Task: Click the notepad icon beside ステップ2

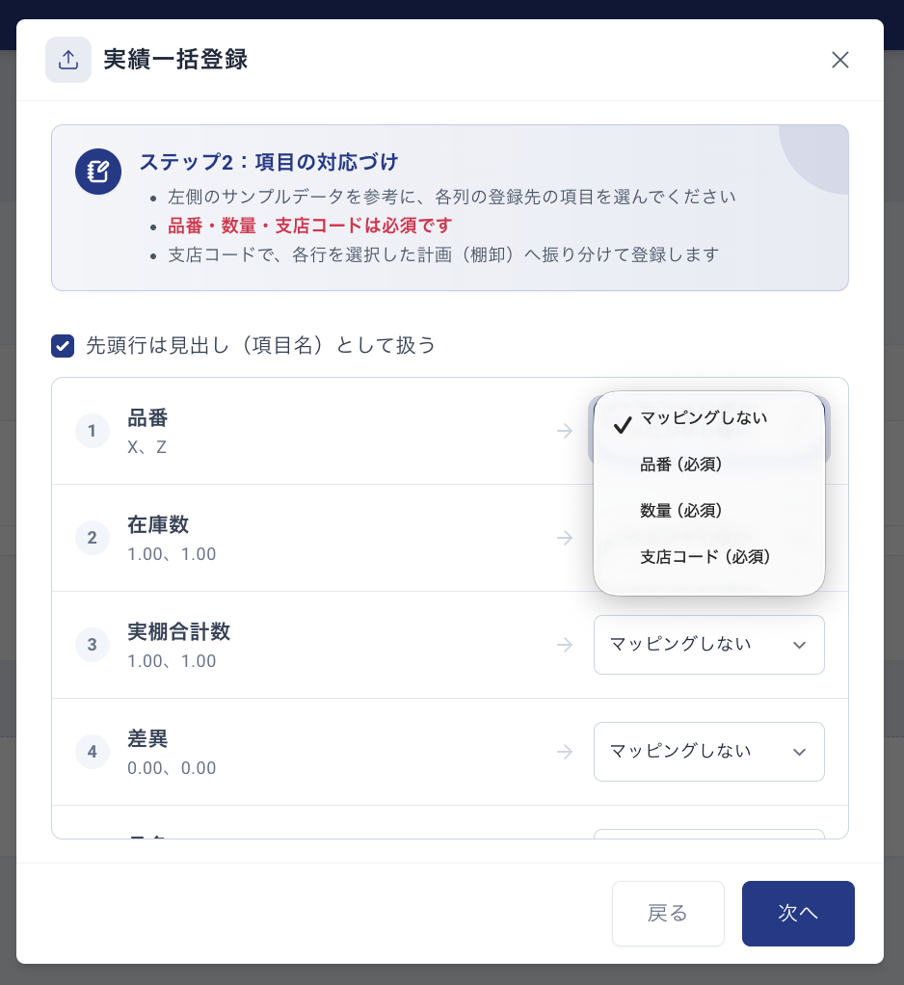Action: pyautogui.click(x=98, y=172)
